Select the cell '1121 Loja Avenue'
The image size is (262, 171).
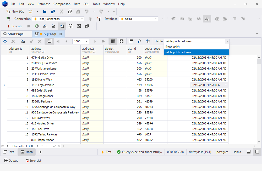(x=55, y=85)
